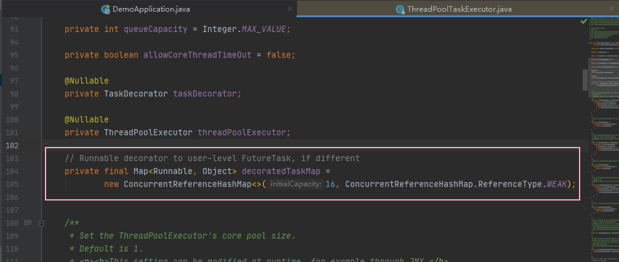The height and width of the screenshot is (262, 619).
Task: Click the DemoApplication.java file icon
Action: pos(105,9)
